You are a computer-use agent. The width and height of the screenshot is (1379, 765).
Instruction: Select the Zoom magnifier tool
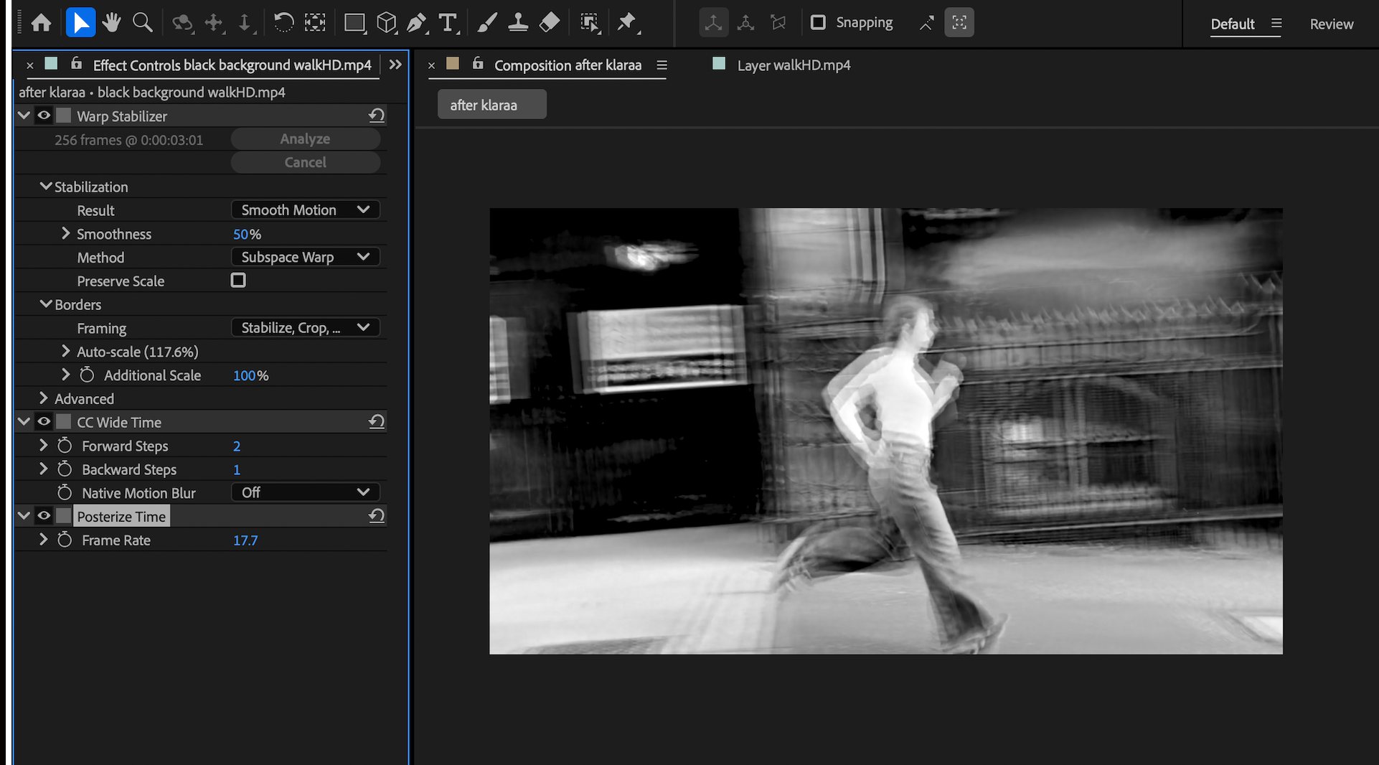pyautogui.click(x=143, y=23)
